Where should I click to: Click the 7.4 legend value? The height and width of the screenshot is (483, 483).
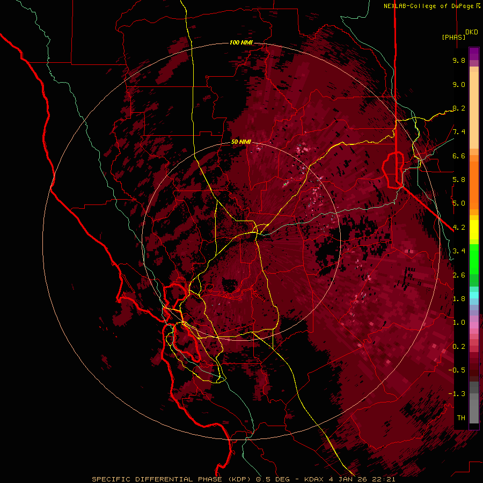point(459,132)
